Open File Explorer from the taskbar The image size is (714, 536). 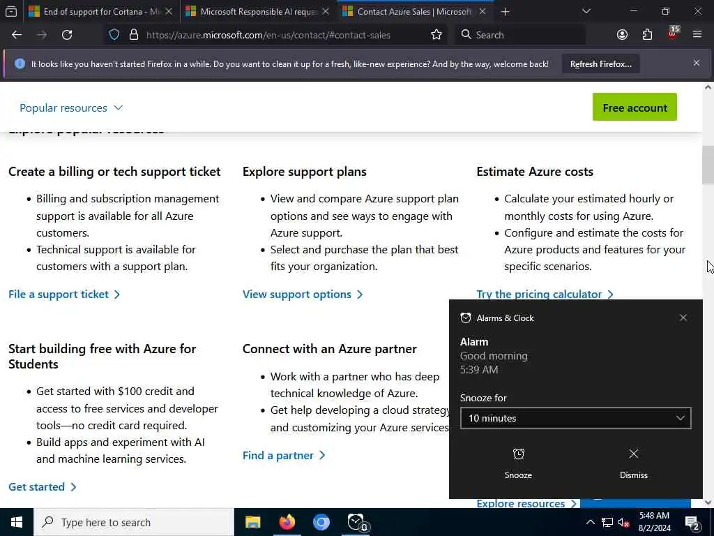pyautogui.click(x=252, y=522)
